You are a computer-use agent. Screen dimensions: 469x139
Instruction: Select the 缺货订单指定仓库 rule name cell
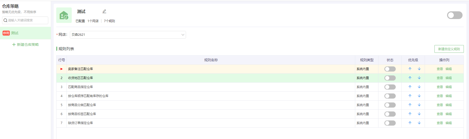[x=211, y=123]
